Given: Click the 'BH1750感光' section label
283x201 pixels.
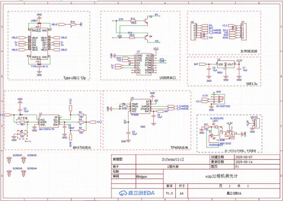Looking at the screenshot, I should [82, 148].
